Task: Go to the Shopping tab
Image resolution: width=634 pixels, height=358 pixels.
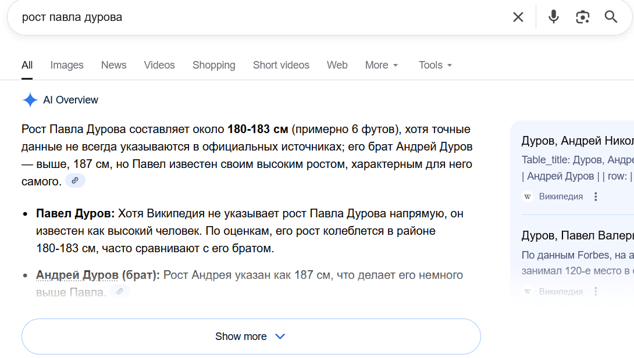Action: pos(213,65)
